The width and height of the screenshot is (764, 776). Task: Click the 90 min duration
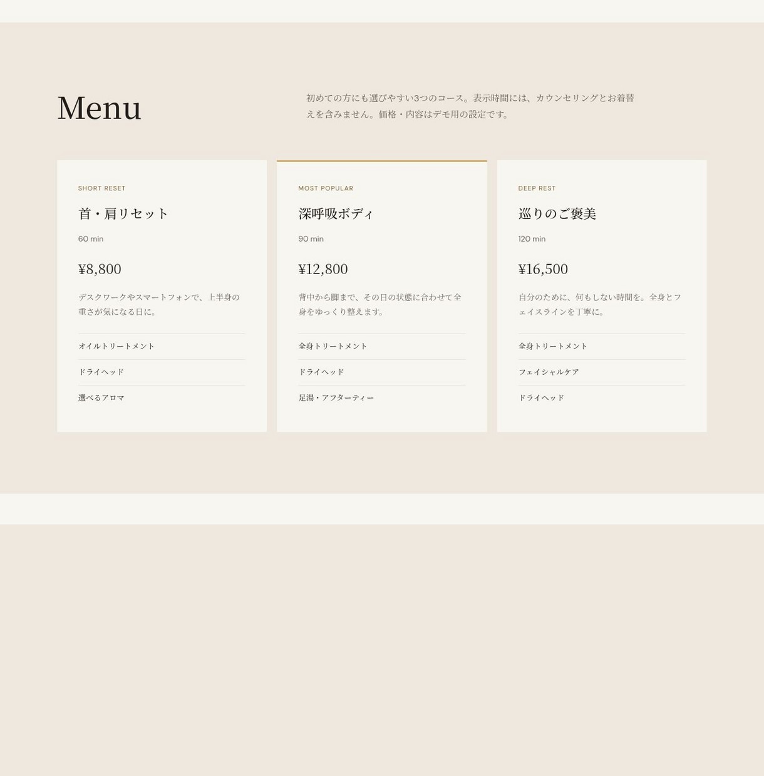[311, 239]
